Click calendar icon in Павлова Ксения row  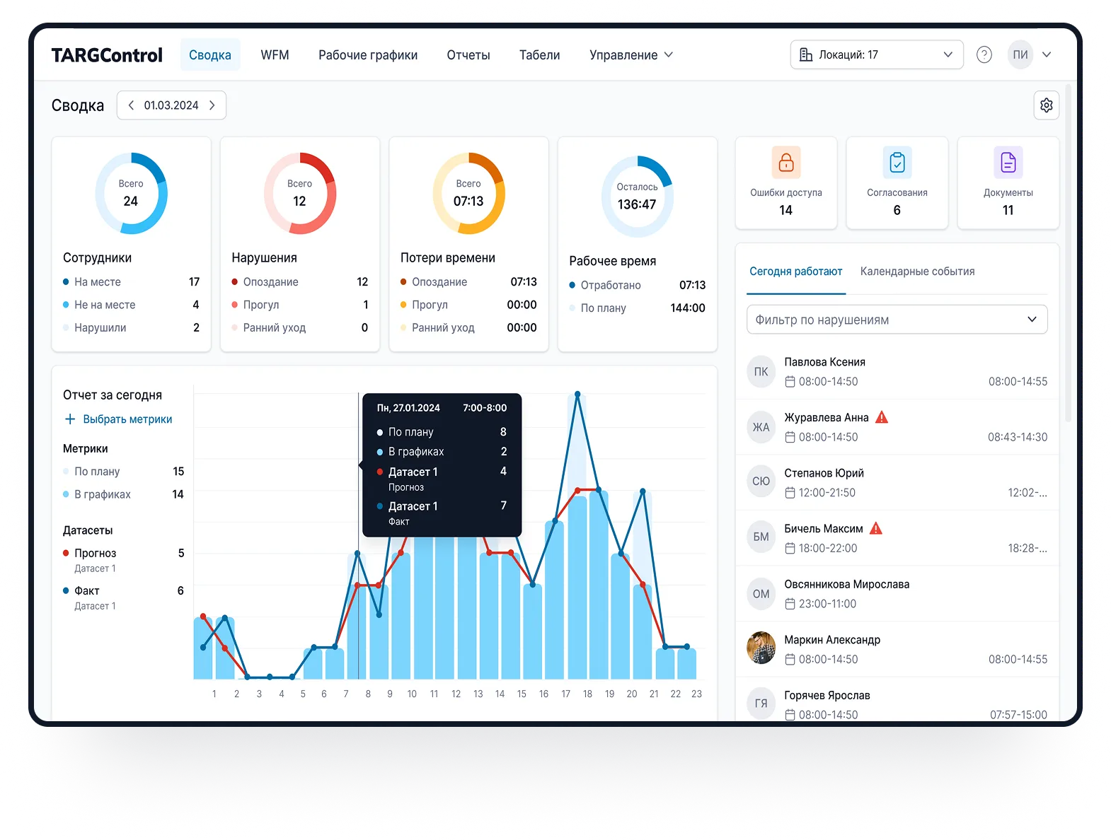click(790, 382)
